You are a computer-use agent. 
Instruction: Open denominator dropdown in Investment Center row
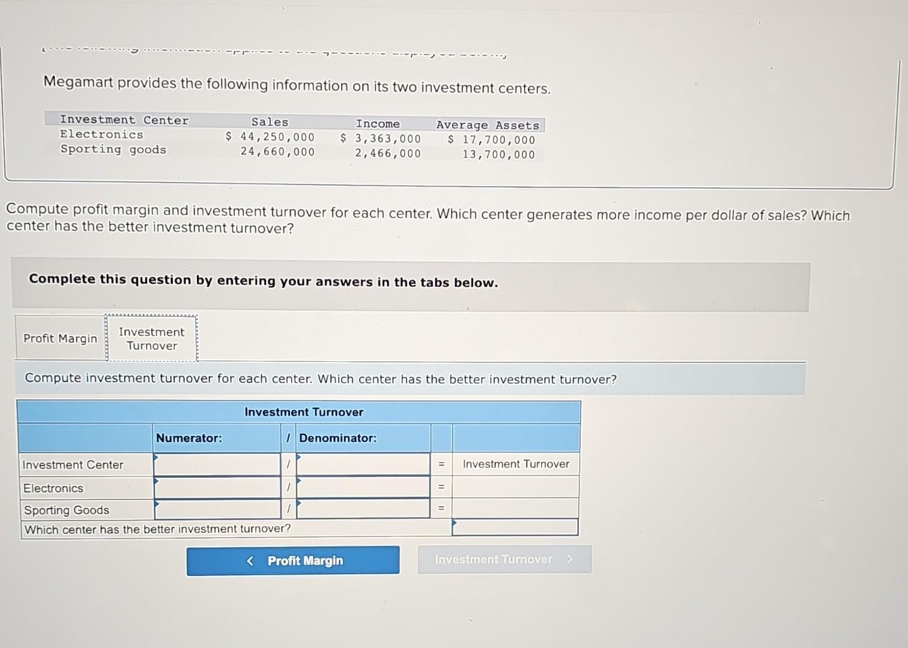point(363,464)
